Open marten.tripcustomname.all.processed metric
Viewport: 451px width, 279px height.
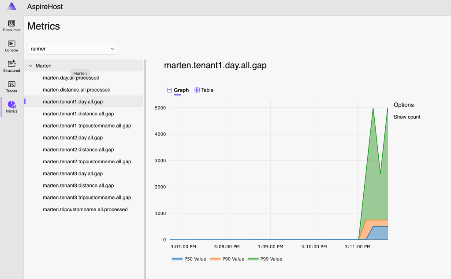tap(85, 209)
